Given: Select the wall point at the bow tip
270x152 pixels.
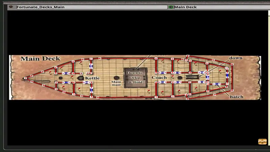Looking at the screenshot, I should (25, 79).
